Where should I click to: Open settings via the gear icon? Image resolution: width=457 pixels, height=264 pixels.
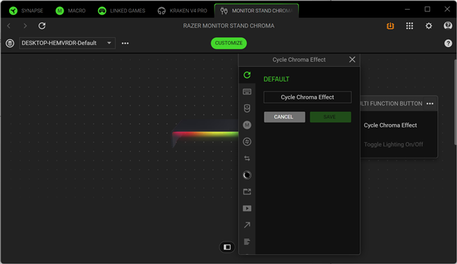(x=429, y=26)
